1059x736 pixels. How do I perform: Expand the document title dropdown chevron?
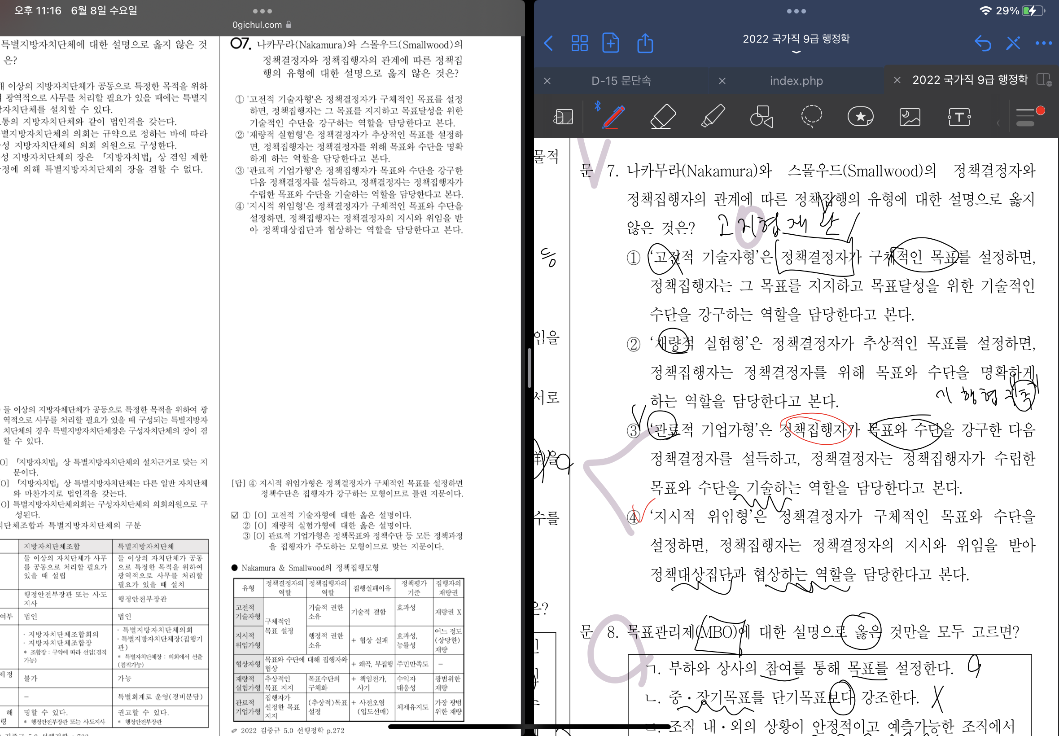click(x=796, y=52)
